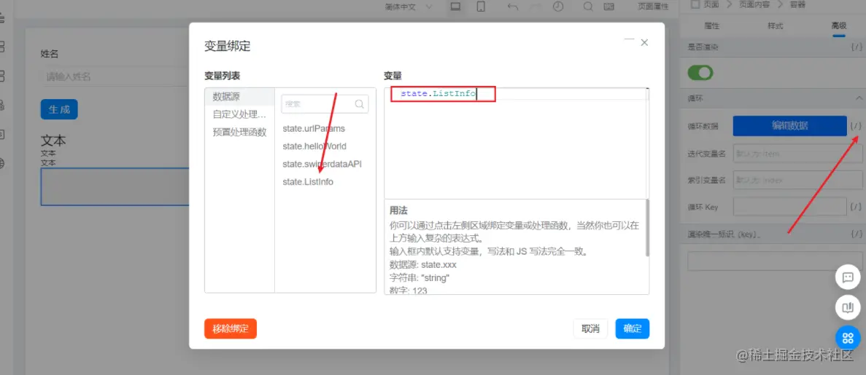866x375 pixels.
Task: Select 预置处理函数 category
Action: click(240, 132)
